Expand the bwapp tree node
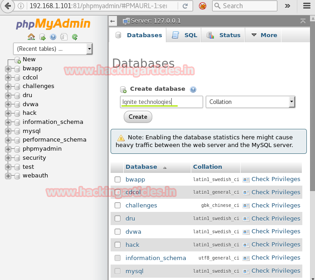 click(8, 69)
